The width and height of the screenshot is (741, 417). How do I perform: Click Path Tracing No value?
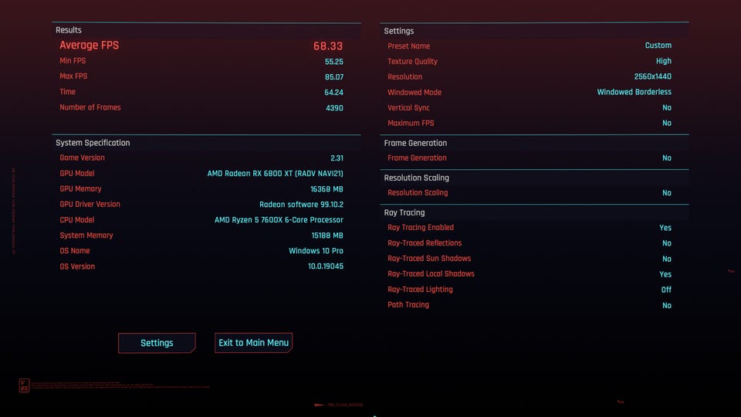coord(666,306)
